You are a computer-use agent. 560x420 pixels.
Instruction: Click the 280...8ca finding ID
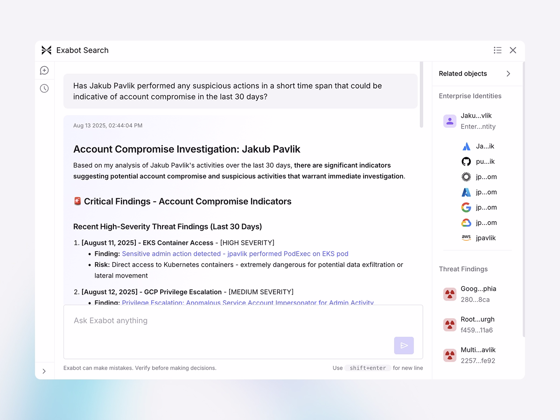[475, 300]
